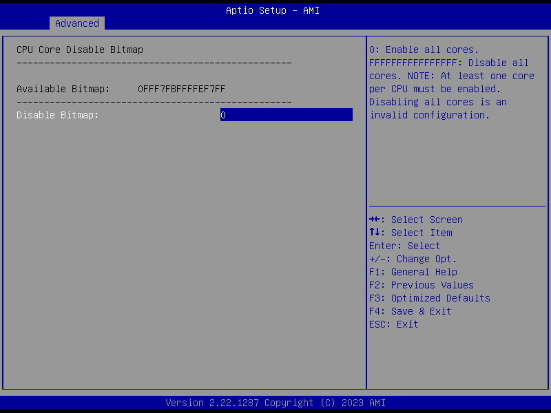Screen dimensions: 551x413
Task: Click the Disable Bitmap input field
Action: point(287,115)
